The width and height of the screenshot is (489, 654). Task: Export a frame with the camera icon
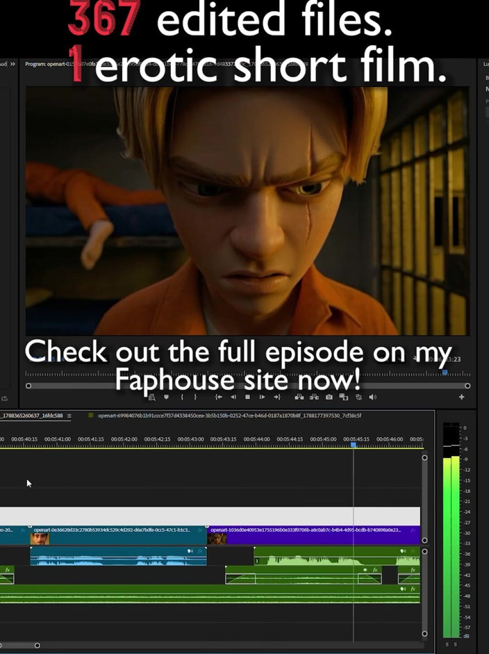pos(329,397)
